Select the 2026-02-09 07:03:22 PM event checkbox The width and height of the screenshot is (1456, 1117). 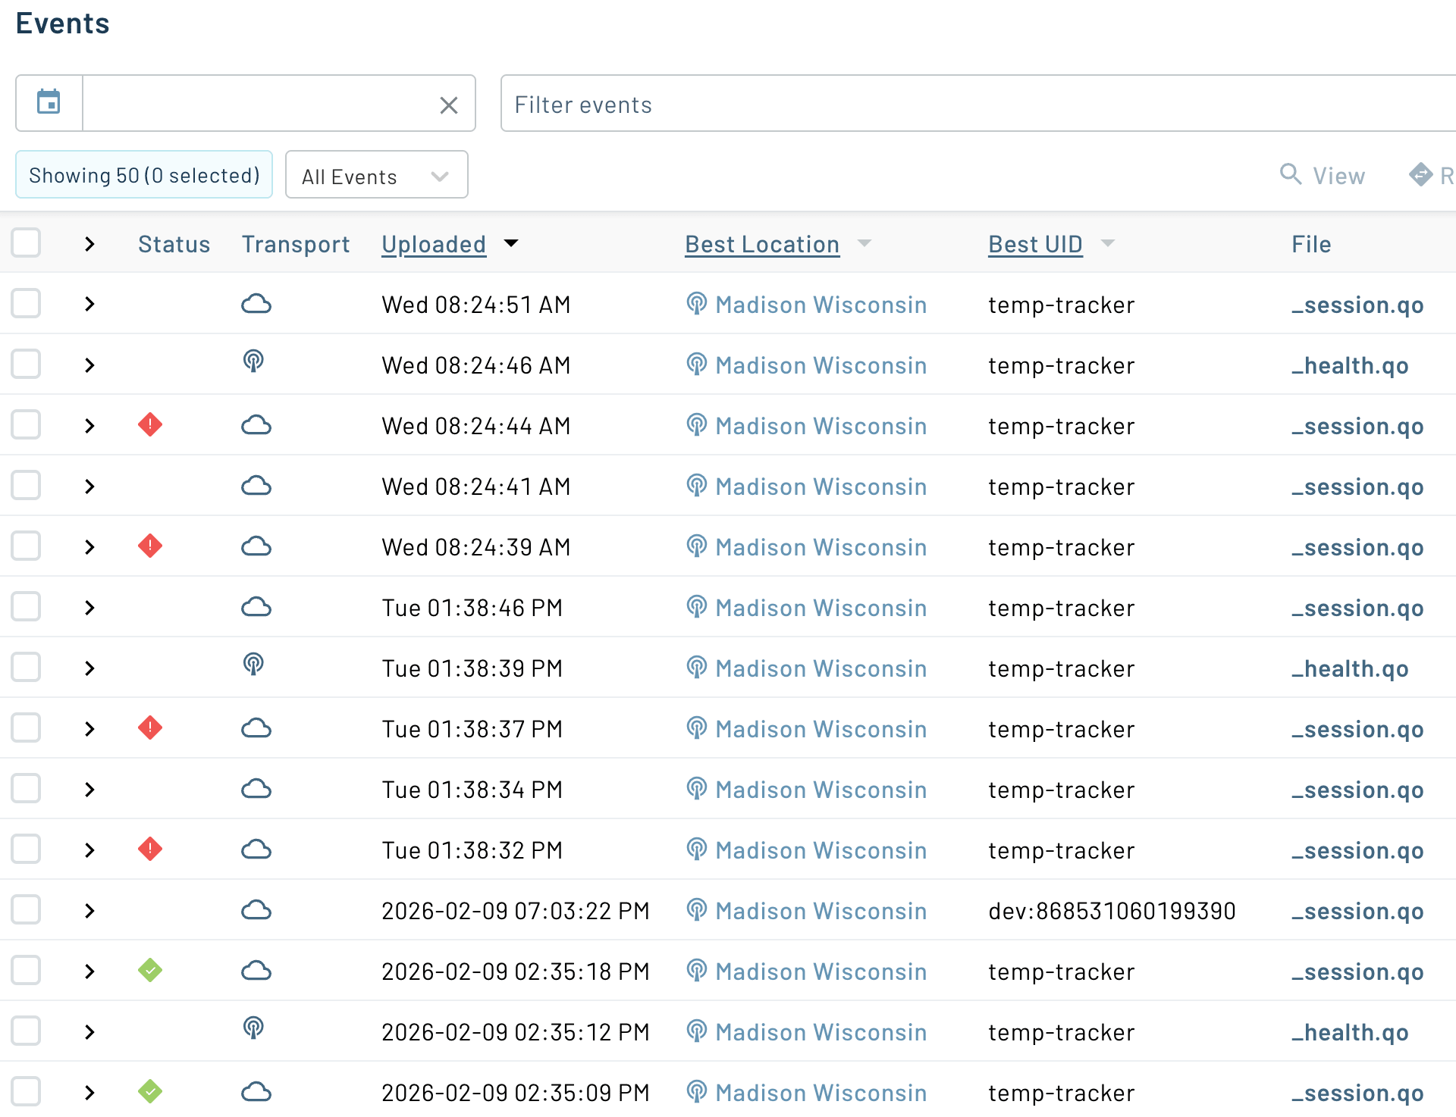[26, 910]
